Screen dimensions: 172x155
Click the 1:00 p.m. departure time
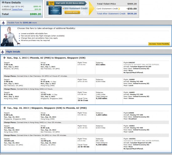[x=8, y=81]
